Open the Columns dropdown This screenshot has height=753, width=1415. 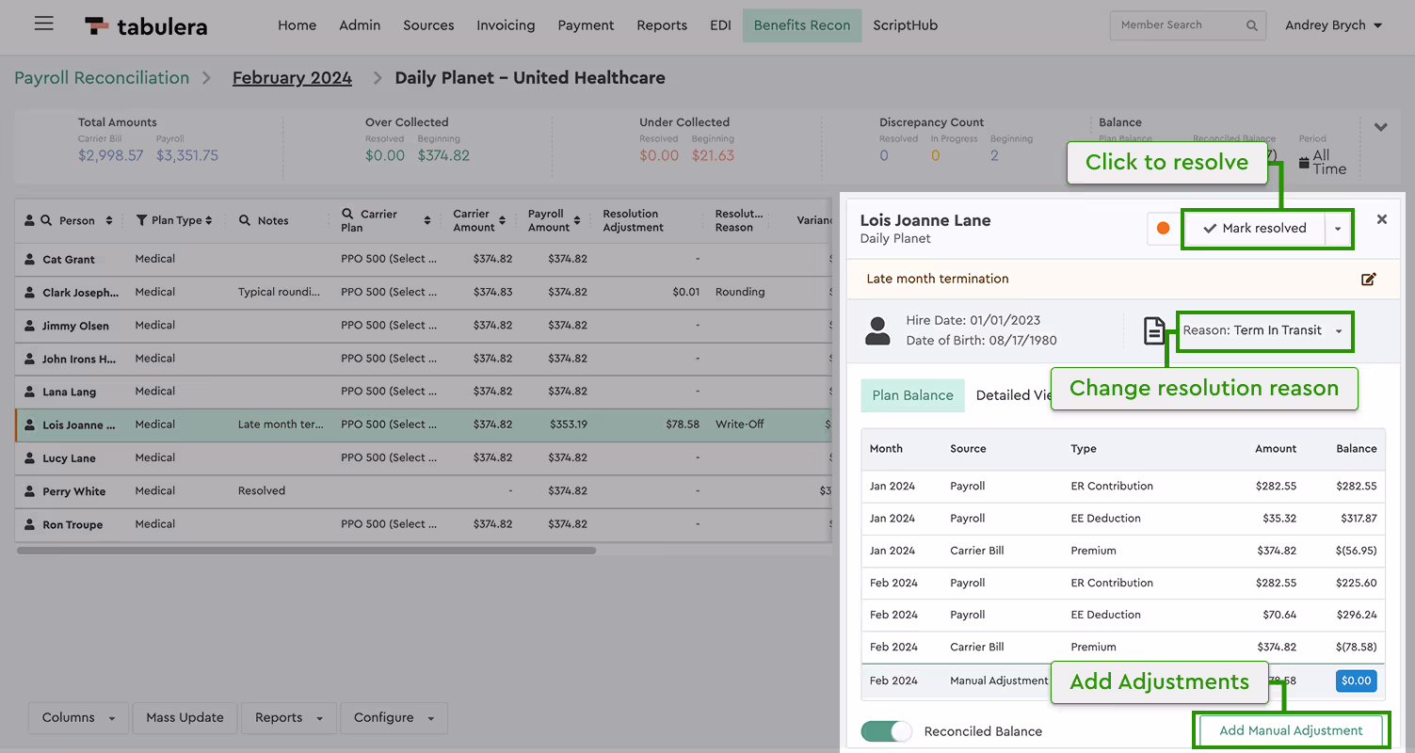pyautogui.click(x=78, y=717)
